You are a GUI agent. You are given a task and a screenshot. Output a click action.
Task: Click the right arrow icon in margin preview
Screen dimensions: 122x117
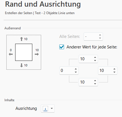click(x=37, y=54)
